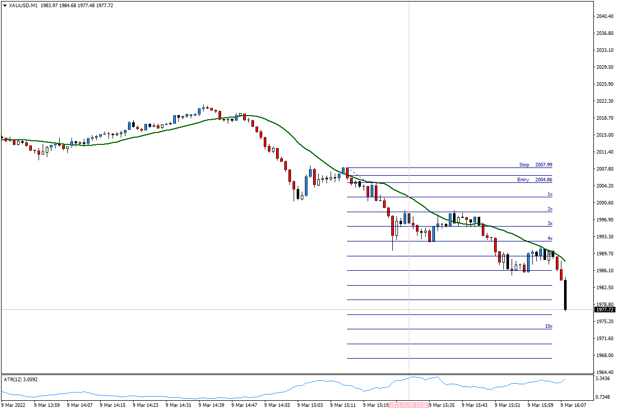Click the '9 Mar 15:11' time axis label
This screenshot has height=411, width=617.
tap(343, 405)
